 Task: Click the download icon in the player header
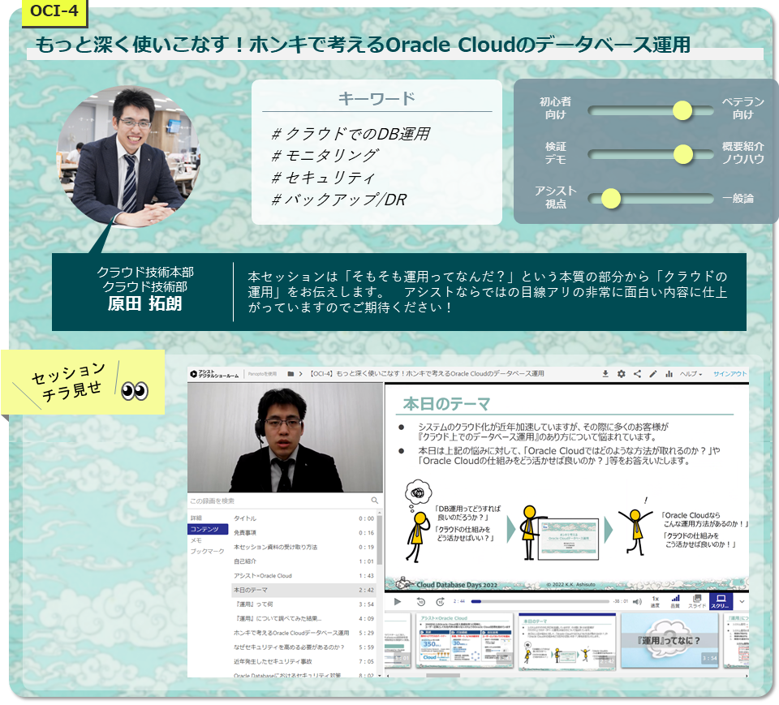(605, 374)
